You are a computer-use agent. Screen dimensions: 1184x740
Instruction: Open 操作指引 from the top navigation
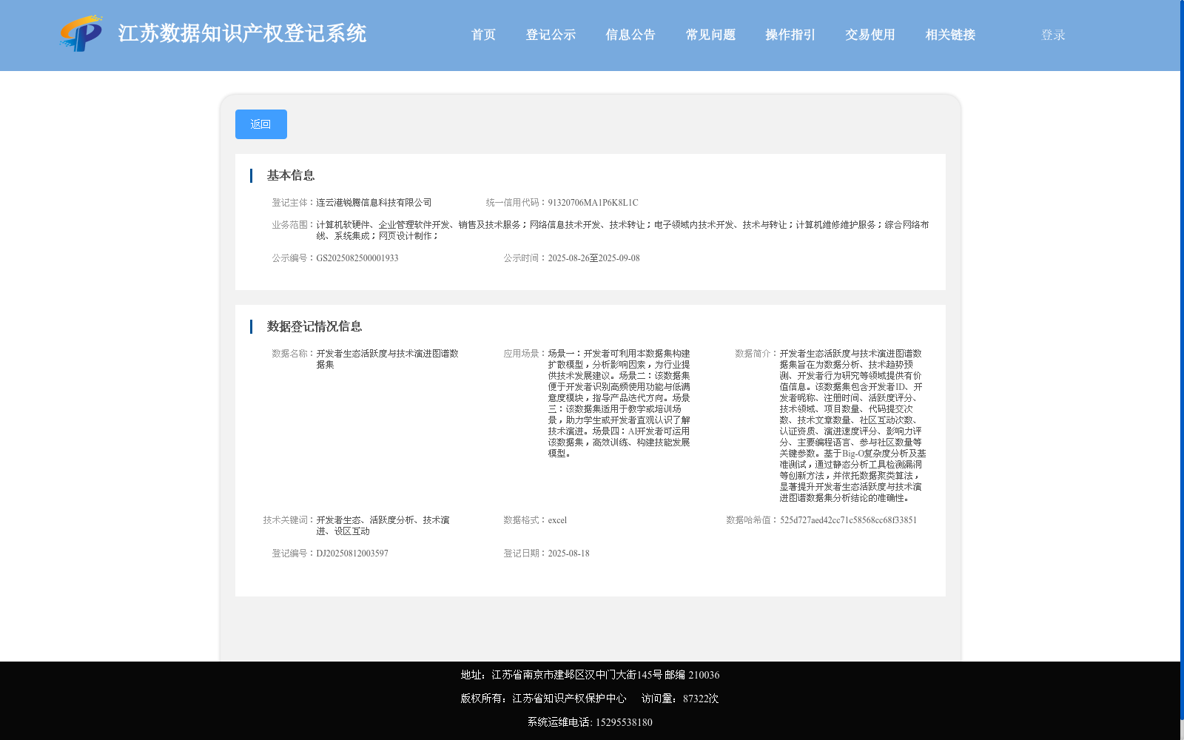click(790, 35)
